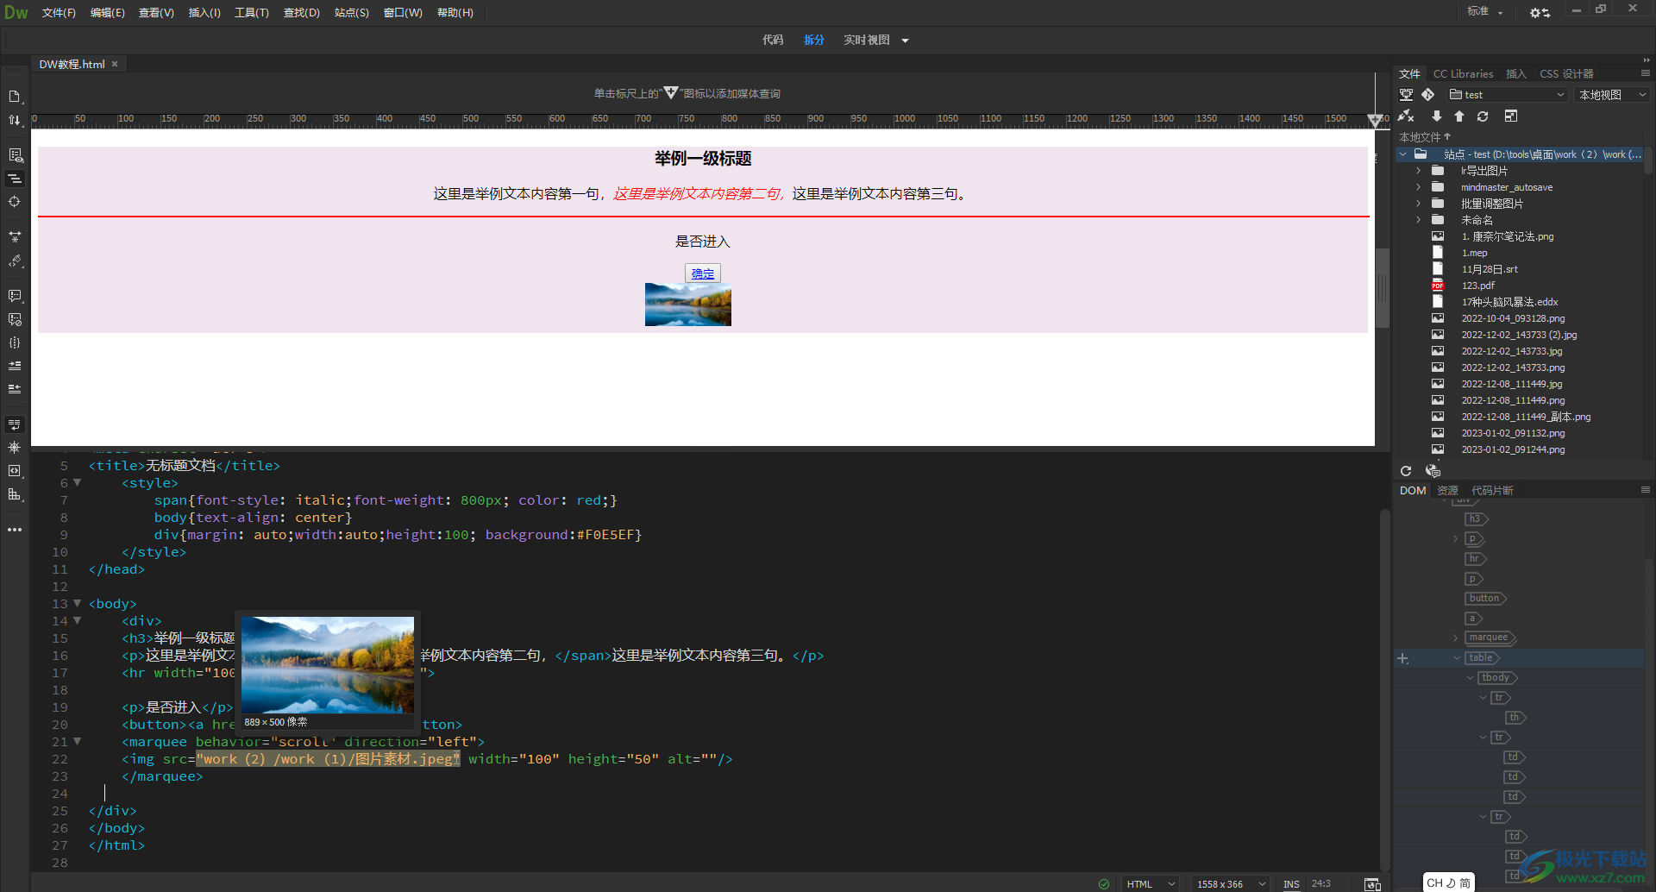Click 实时视图 view button
The width and height of the screenshot is (1656, 892).
click(867, 41)
